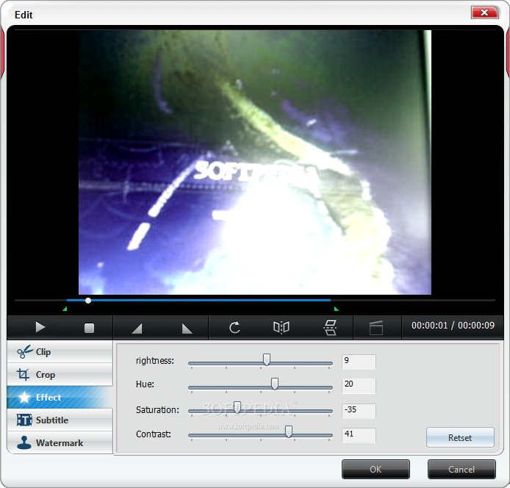Reset effects with the Retset button
Screen dimensions: 510x488
(460, 437)
